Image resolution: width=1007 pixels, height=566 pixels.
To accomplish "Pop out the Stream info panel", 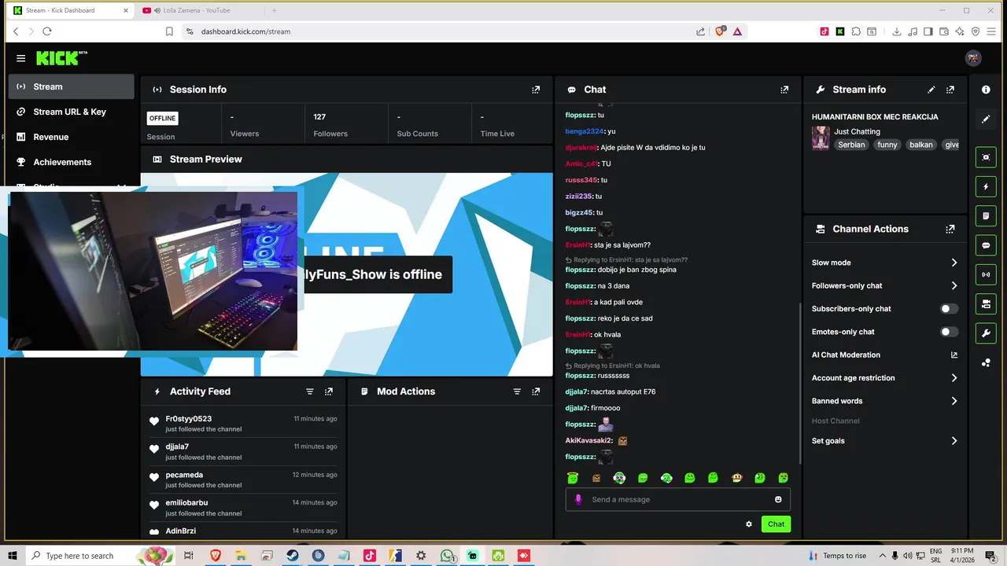I will click(950, 90).
